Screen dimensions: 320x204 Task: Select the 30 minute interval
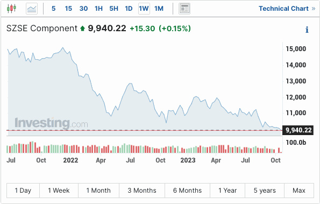83,9
